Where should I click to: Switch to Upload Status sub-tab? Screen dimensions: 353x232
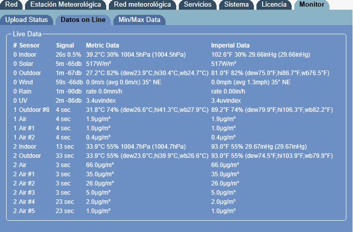coord(27,20)
